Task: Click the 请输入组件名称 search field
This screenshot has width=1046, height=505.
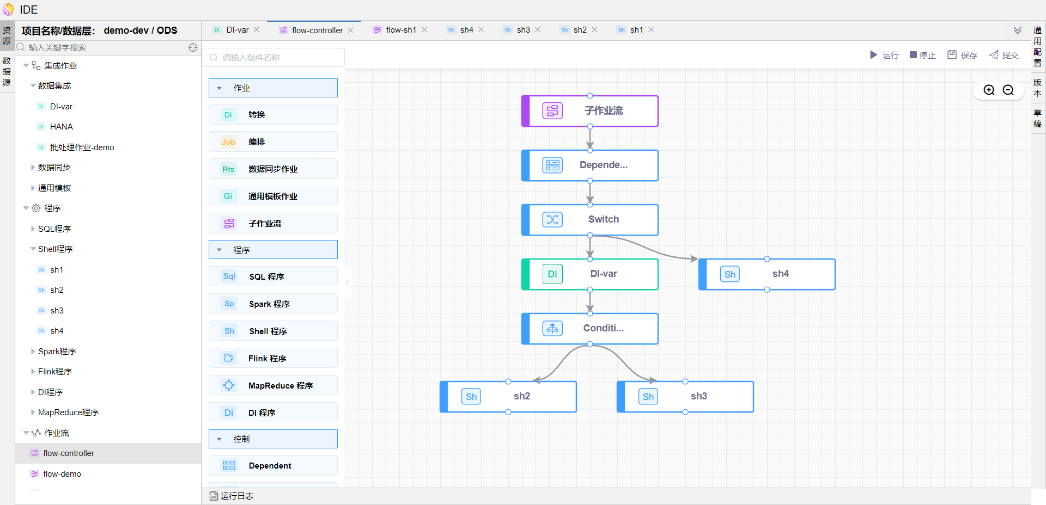Action: click(x=272, y=57)
